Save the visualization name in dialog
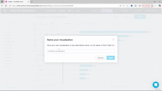 click(x=111, y=58)
